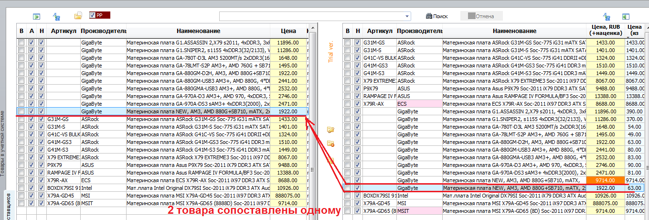This screenshot has width=649, height=220.
Task: Click manufacturer ECS in left table
Action: (x=103, y=180)
